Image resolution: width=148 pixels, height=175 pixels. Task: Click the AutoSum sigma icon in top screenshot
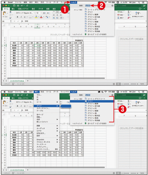(x=129, y=12)
